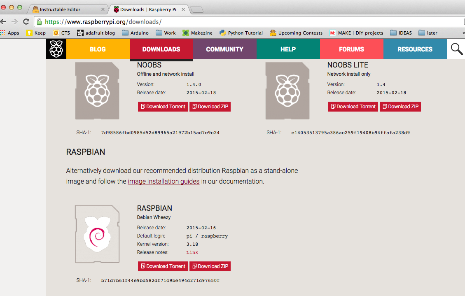Download the Raspbian torrent

click(x=163, y=266)
